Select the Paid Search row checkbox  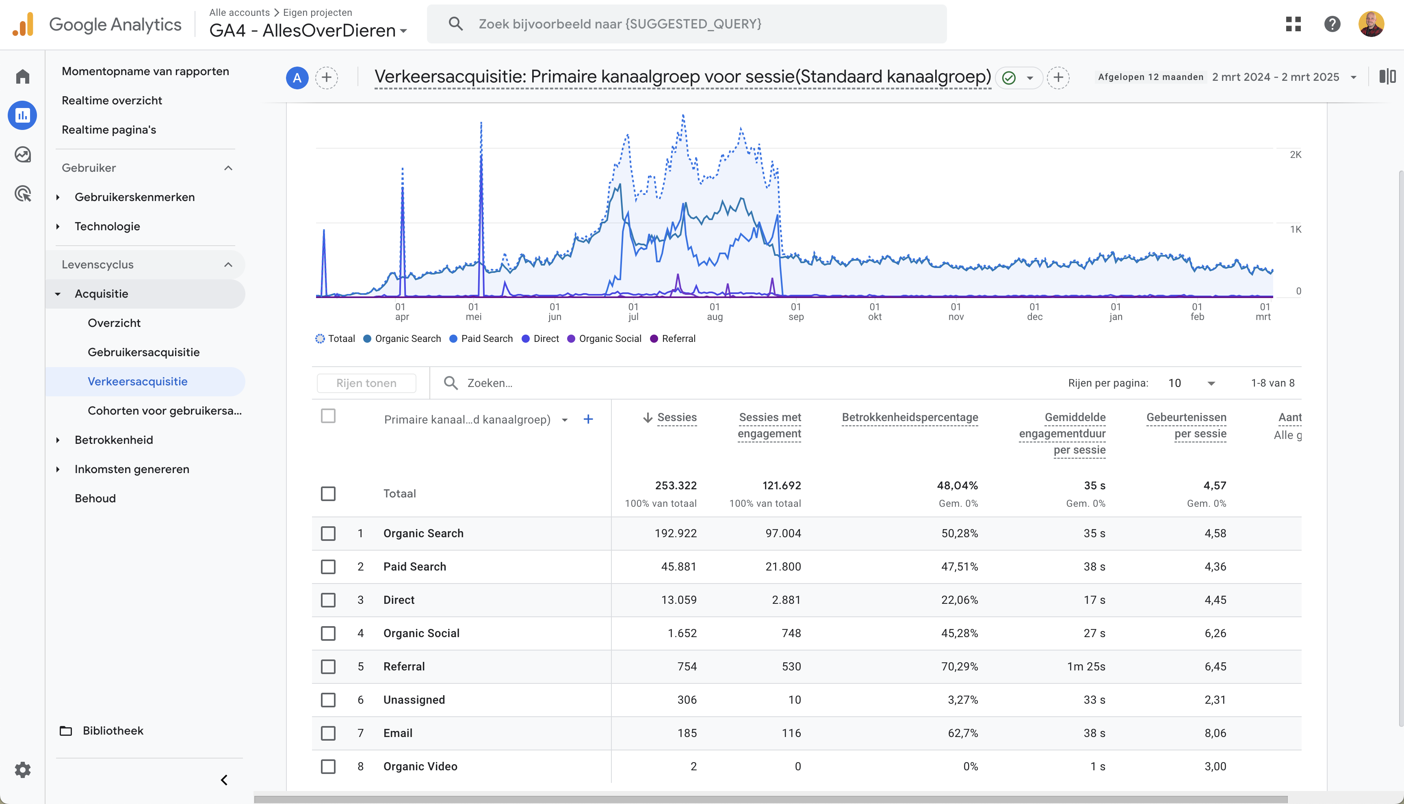click(x=328, y=566)
